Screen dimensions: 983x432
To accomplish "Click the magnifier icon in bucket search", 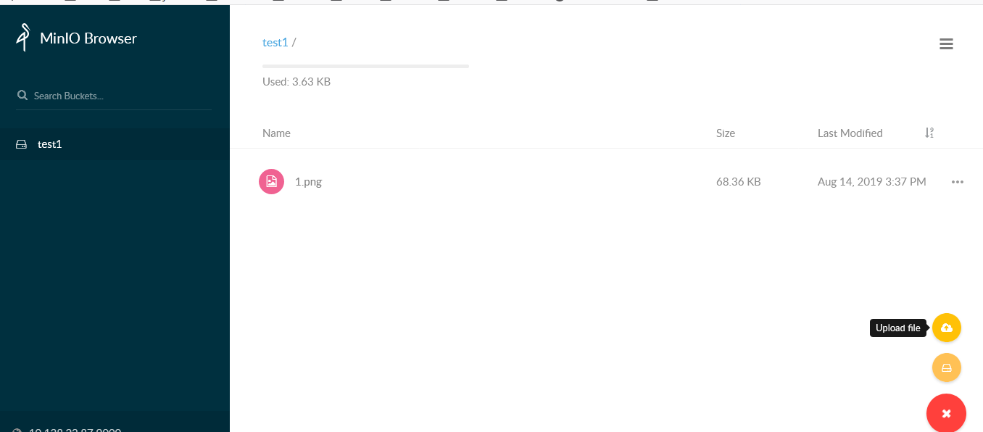I will tap(22, 96).
